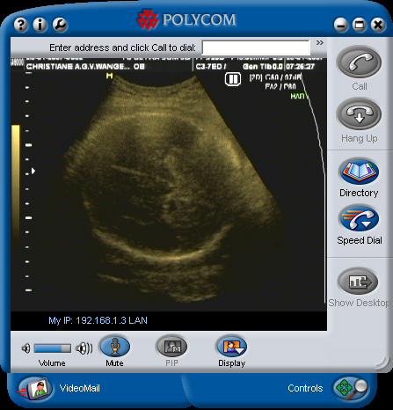
Task: Click the Call phone handset button
Action: pos(359,62)
